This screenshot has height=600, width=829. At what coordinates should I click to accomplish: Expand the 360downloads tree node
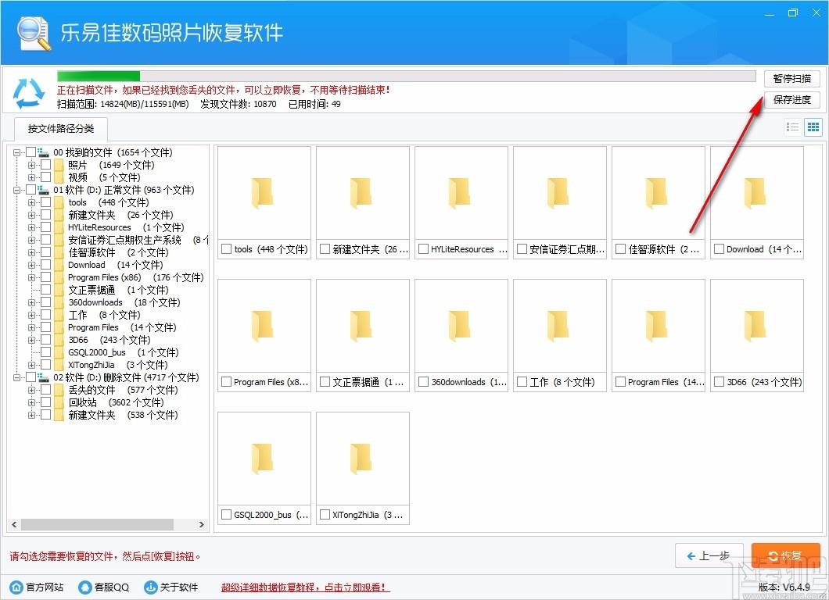tap(32, 302)
